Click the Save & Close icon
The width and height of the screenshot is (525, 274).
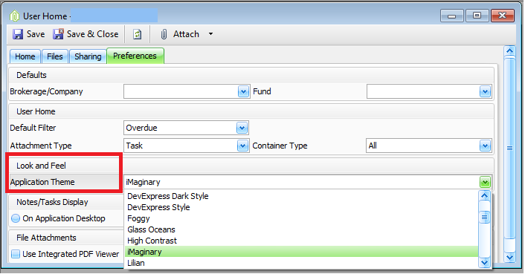tap(58, 33)
